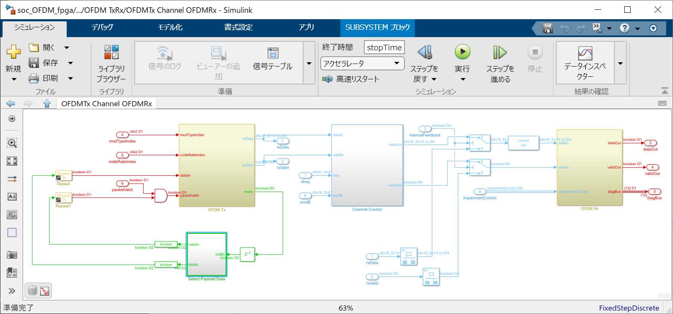
Task: Click the OFDMTx Channel OFDMRx breadcrumb tab
Action: [106, 103]
